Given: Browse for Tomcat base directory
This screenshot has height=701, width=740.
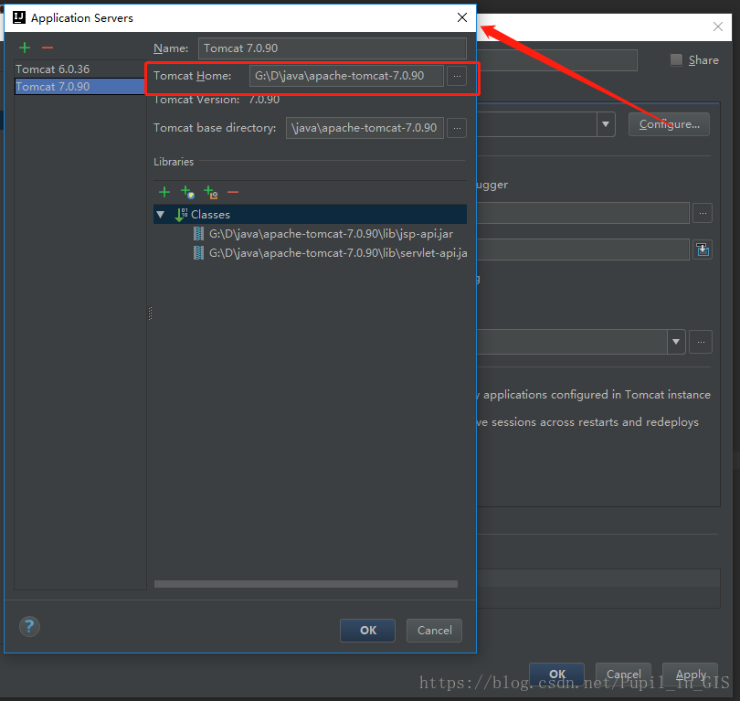Looking at the screenshot, I should pos(457,128).
